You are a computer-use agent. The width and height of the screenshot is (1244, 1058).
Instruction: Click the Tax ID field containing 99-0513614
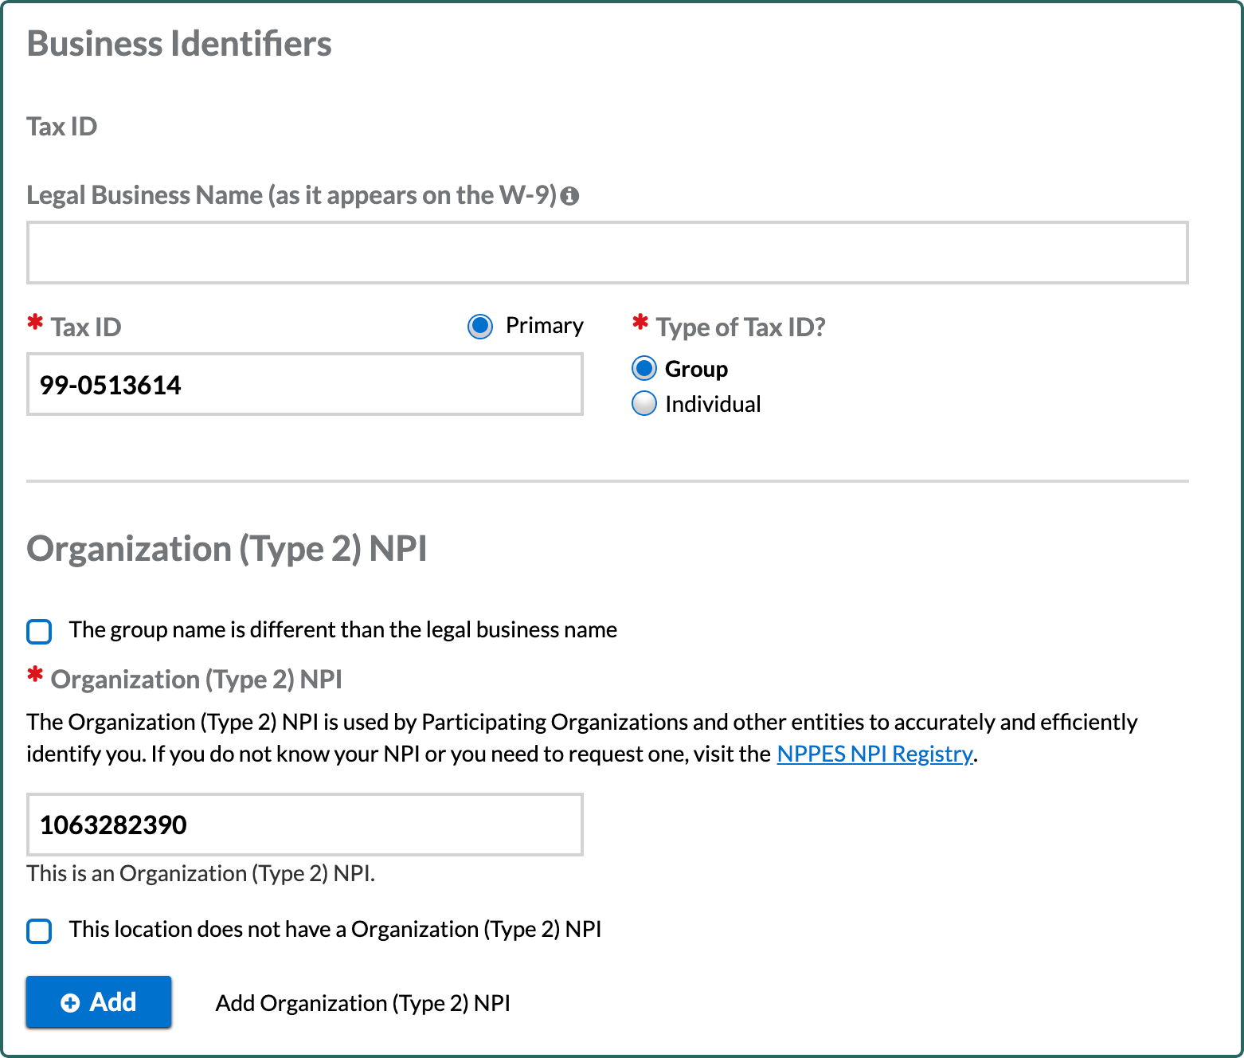pos(304,385)
